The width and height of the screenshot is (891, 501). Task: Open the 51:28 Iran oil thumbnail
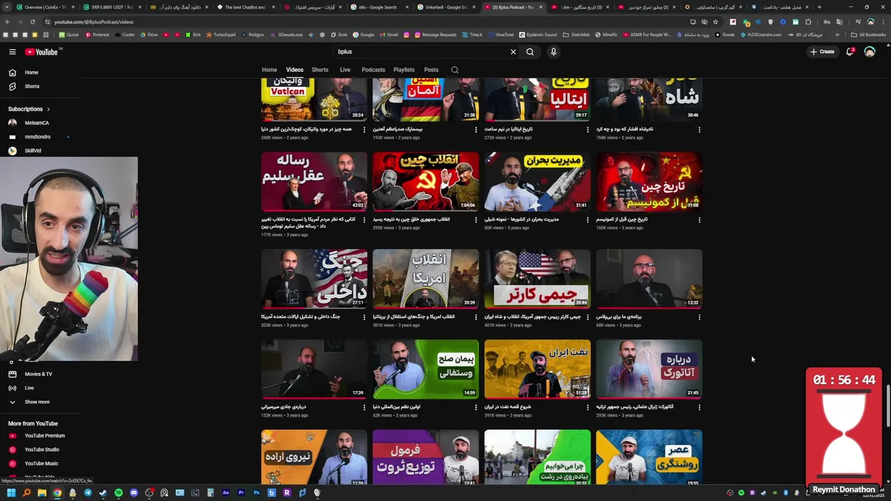point(537,369)
